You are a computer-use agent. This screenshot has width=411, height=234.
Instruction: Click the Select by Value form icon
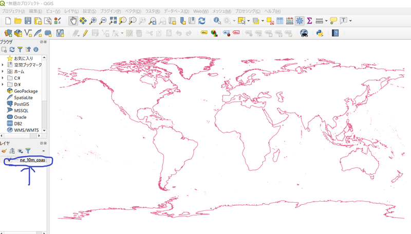(x=256, y=21)
